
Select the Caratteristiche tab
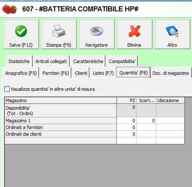click(x=88, y=61)
